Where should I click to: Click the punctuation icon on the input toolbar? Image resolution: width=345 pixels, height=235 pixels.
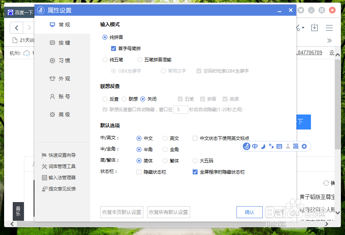tap(271, 146)
